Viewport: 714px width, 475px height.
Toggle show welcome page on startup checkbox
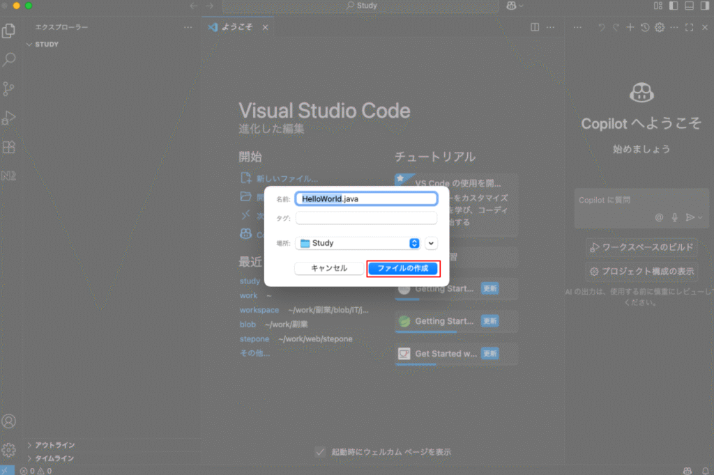[320, 452]
